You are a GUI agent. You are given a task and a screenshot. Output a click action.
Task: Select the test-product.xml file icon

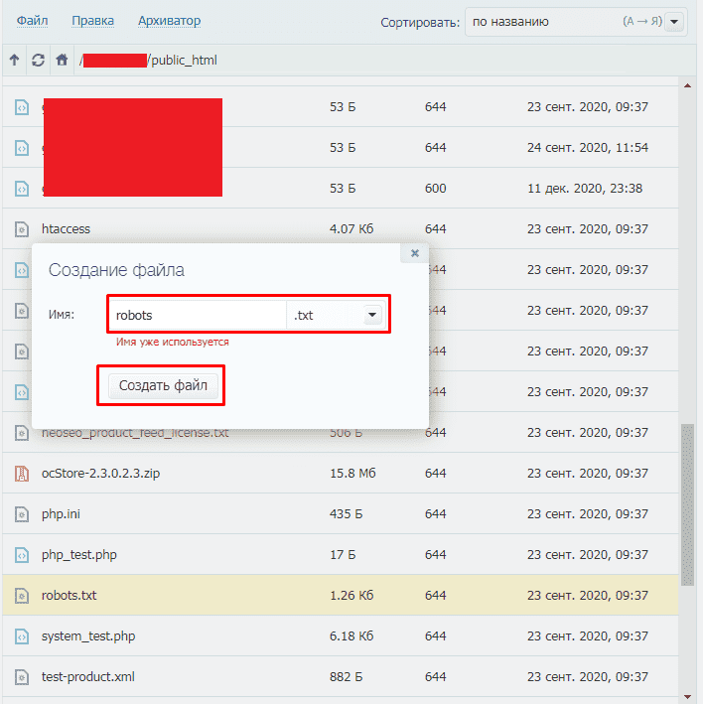coord(22,677)
